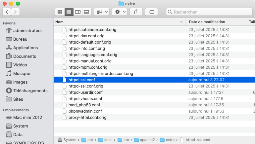Click in the Rechercher search field
This screenshot has width=255, height=144.
[x=209, y=12]
